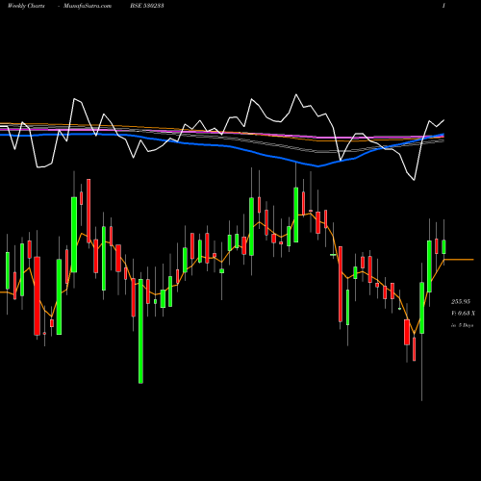The height and width of the screenshot is (481, 481).
Task: Click the "in 5 Days" label
Action: [x=462, y=325]
